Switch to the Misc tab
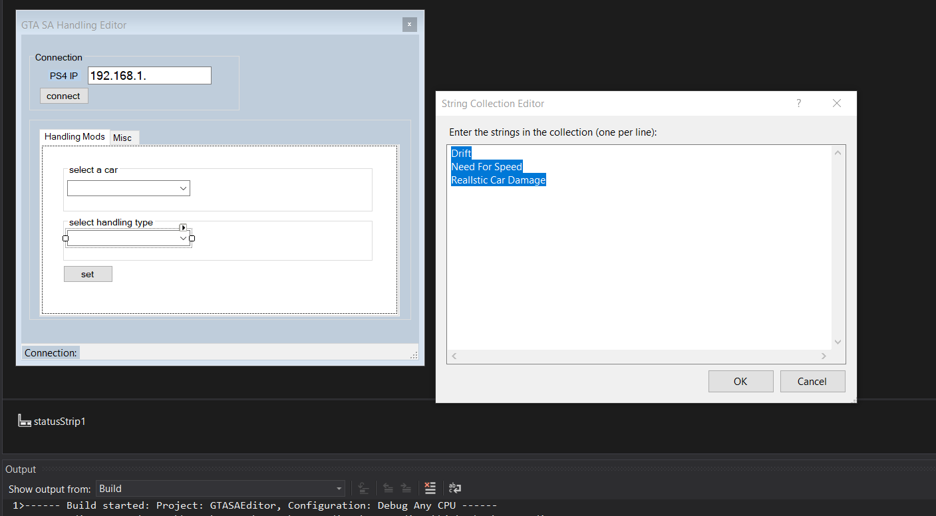Screen dimensions: 936x516 124,137
